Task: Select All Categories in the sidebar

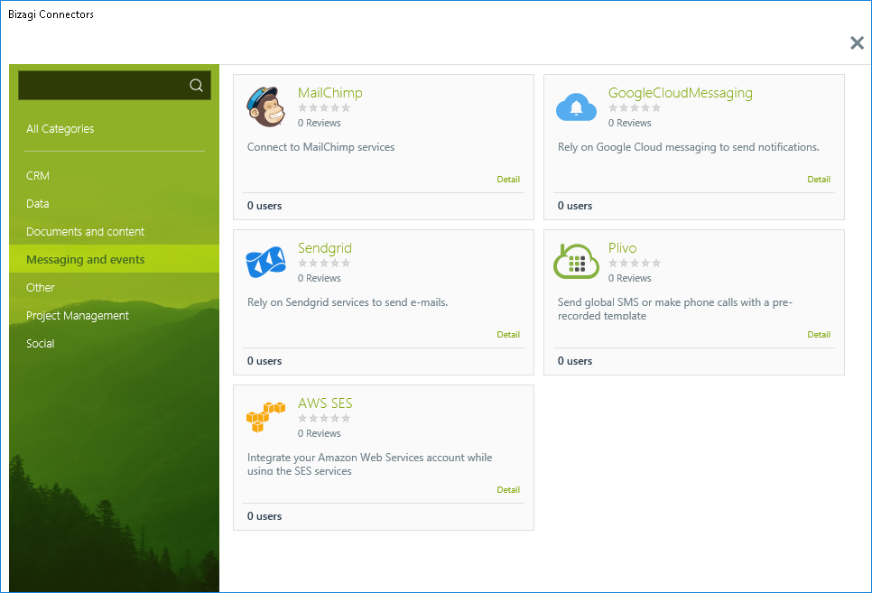Action: (x=60, y=128)
